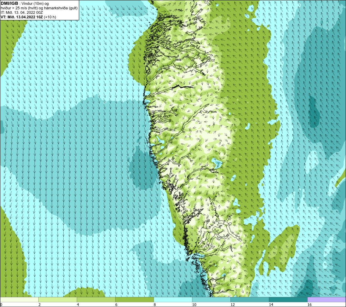
Task: Click the legend scale label '4'
Action: tap(78, 305)
